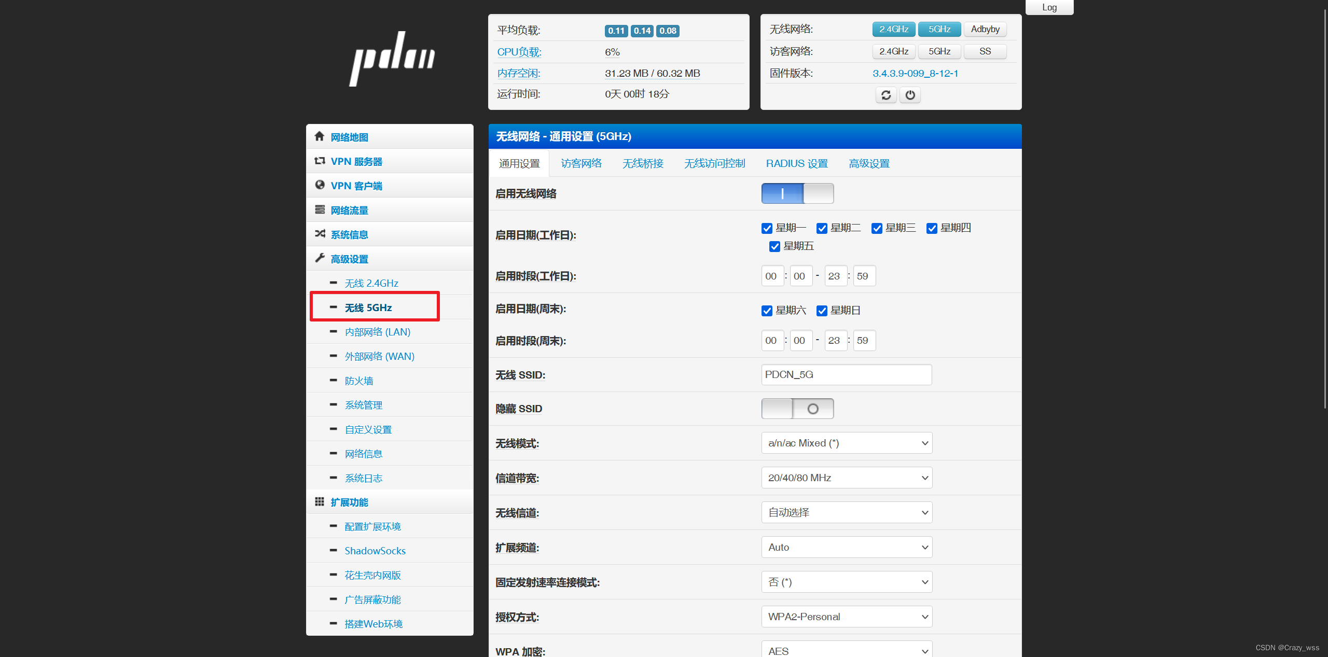Image resolution: width=1328 pixels, height=657 pixels.
Task: Click the grid icon beside 扩展功能
Action: click(320, 501)
